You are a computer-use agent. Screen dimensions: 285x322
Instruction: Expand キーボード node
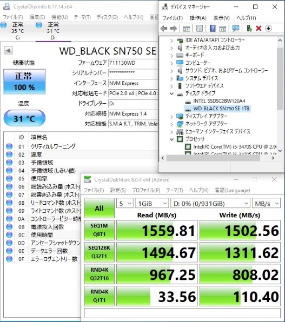171,56
